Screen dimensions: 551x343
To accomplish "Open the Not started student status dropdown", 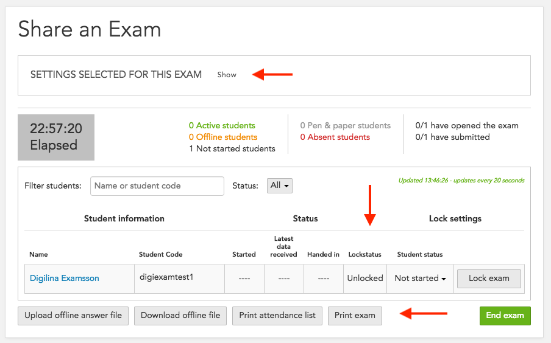I will coord(421,278).
